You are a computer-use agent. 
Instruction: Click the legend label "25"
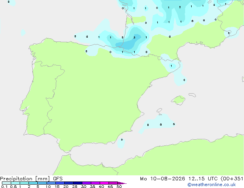[75, 186]
